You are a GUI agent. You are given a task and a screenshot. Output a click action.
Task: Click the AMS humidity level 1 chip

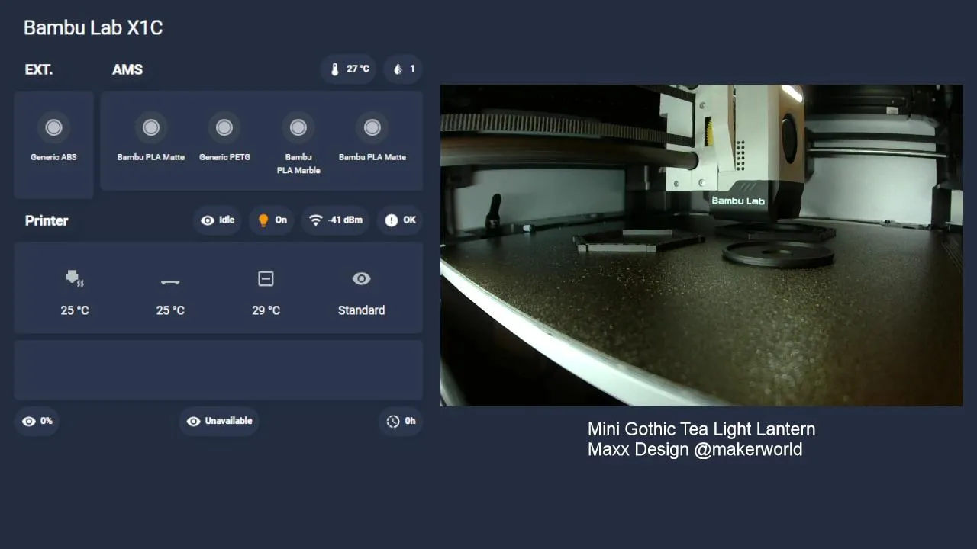point(403,69)
